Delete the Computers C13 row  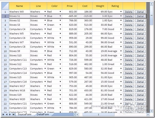click(x=129, y=69)
